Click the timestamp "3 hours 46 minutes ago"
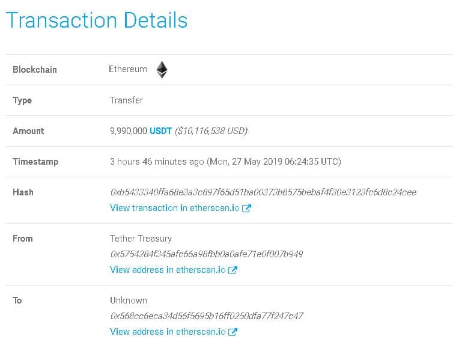453x351 pixels. [x=157, y=162]
